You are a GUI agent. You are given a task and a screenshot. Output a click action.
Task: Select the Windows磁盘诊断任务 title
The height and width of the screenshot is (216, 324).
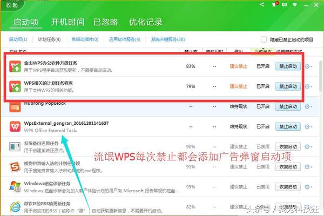point(47,184)
